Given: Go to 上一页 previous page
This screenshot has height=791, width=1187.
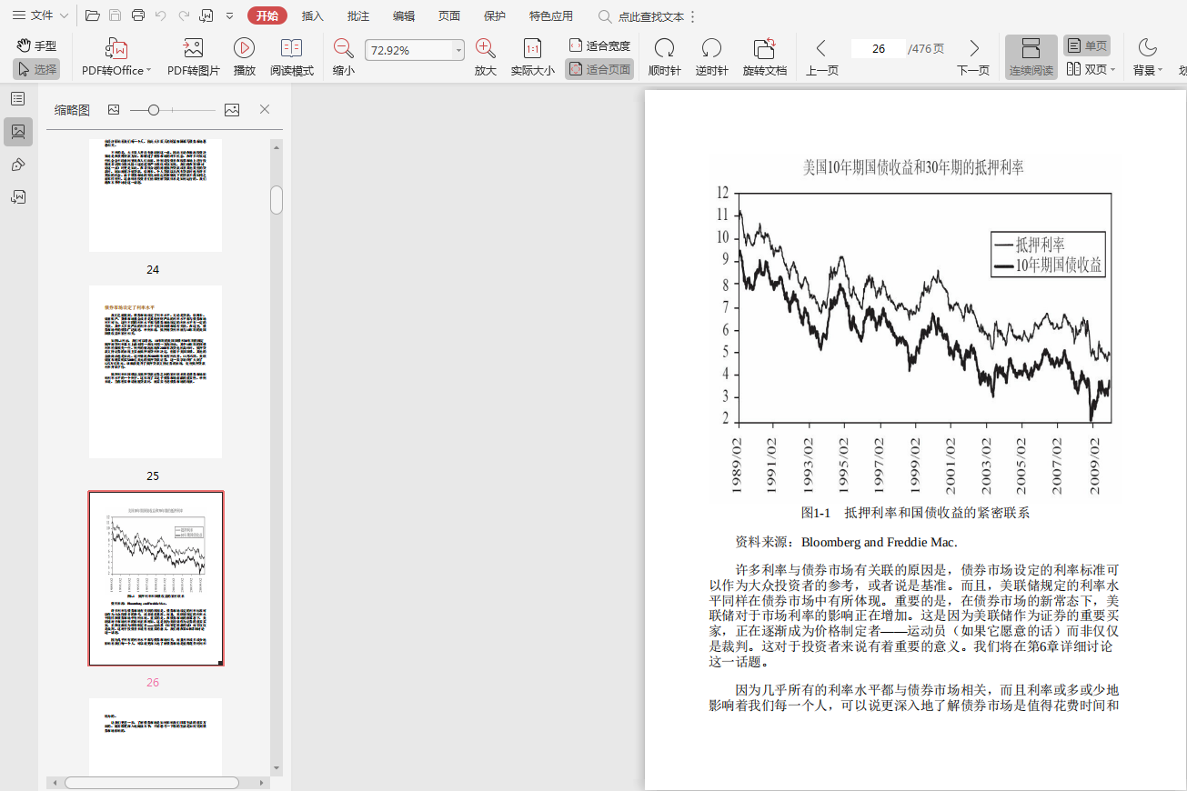Looking at the screenshot, I should pos(821,49).
